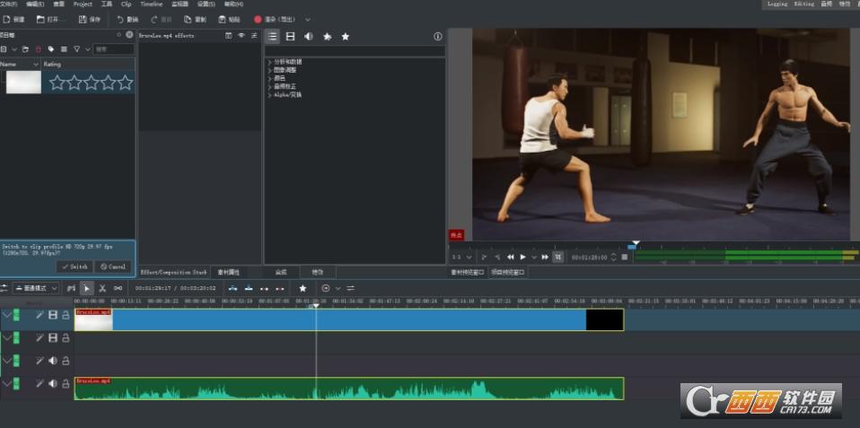Screen dimensions: 860x428
Task: Click the timeline playhead marker
Action: click(x=316, y=306)
